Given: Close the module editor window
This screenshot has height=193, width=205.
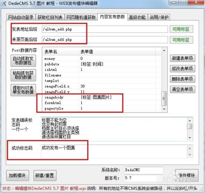Looking at the screenshot, I should (196, 2).
